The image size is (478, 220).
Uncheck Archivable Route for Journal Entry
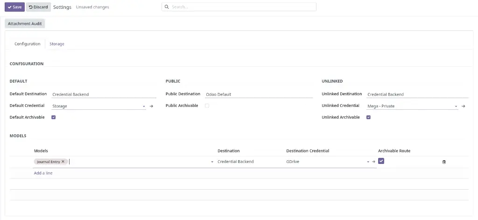[x=381, y=161]
